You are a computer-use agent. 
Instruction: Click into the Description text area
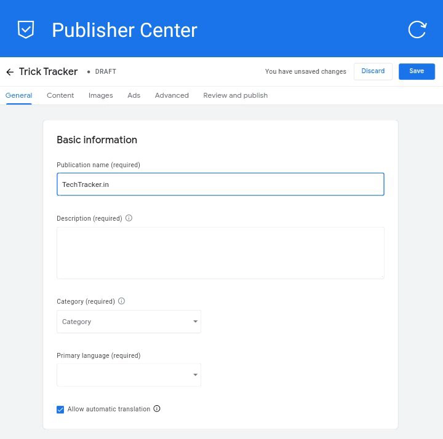[220, 253]
